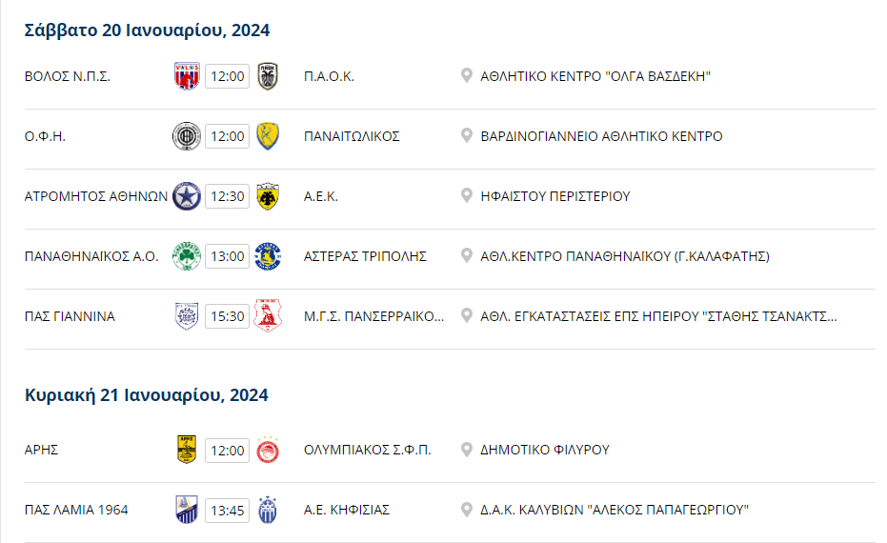
Task: Click the ΒΑΡΔΙΝΟΓΙΑΝΝΕΙΟ ΑΘΛΗΤΙΚΟ ΚΕΝΤΡΟ venue text
Action: 601,136
